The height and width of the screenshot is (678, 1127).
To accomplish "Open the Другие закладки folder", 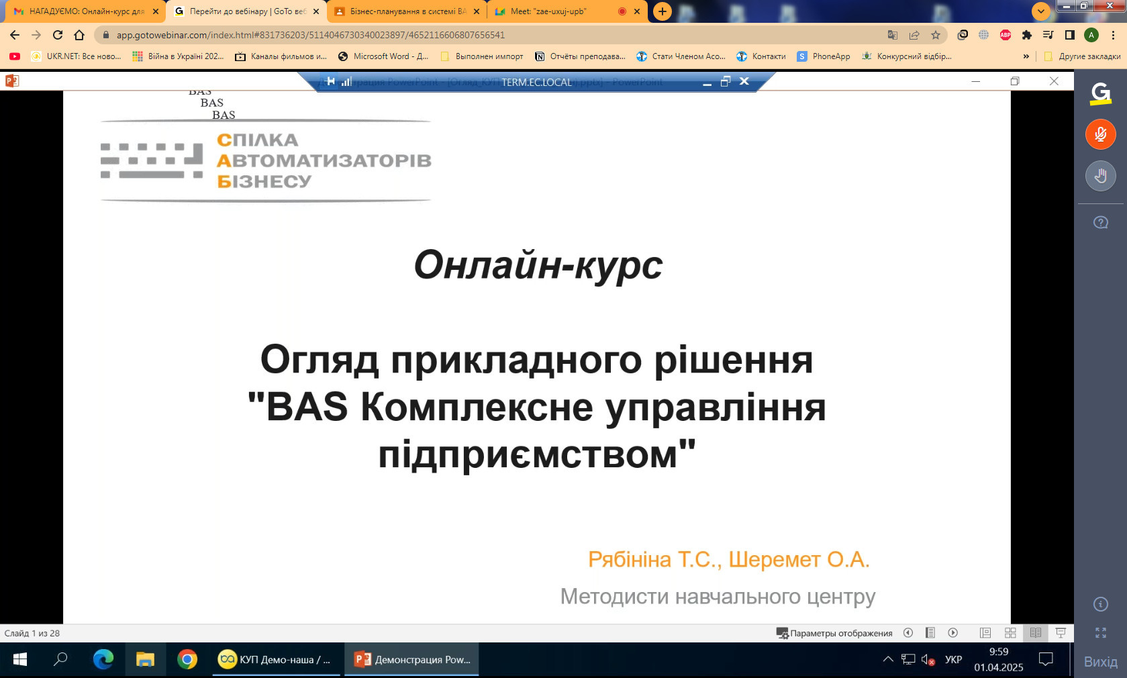I will click(1082, 56).
